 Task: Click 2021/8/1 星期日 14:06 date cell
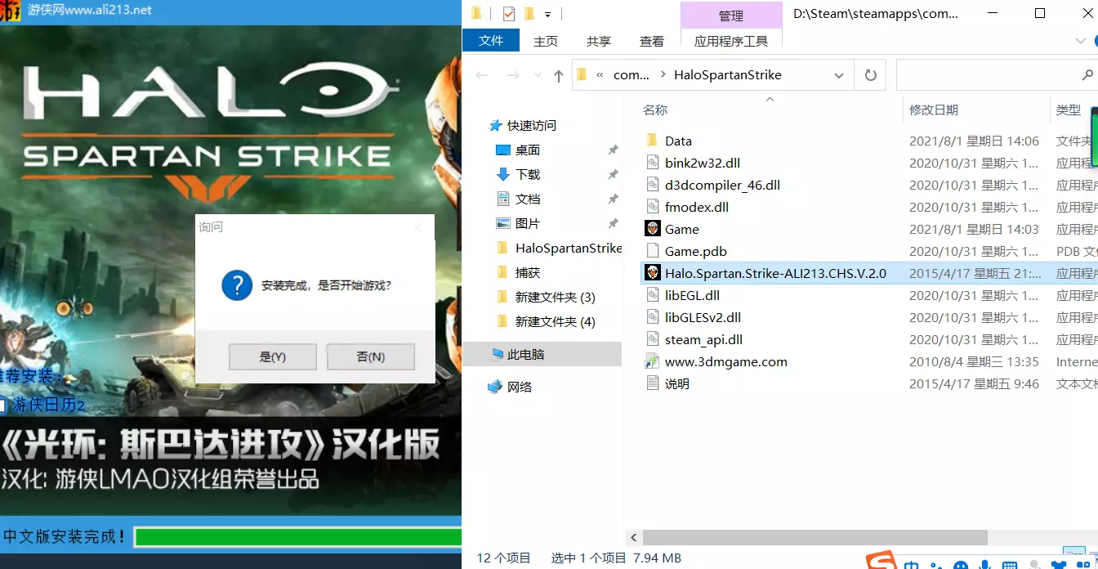click(974, 141)
